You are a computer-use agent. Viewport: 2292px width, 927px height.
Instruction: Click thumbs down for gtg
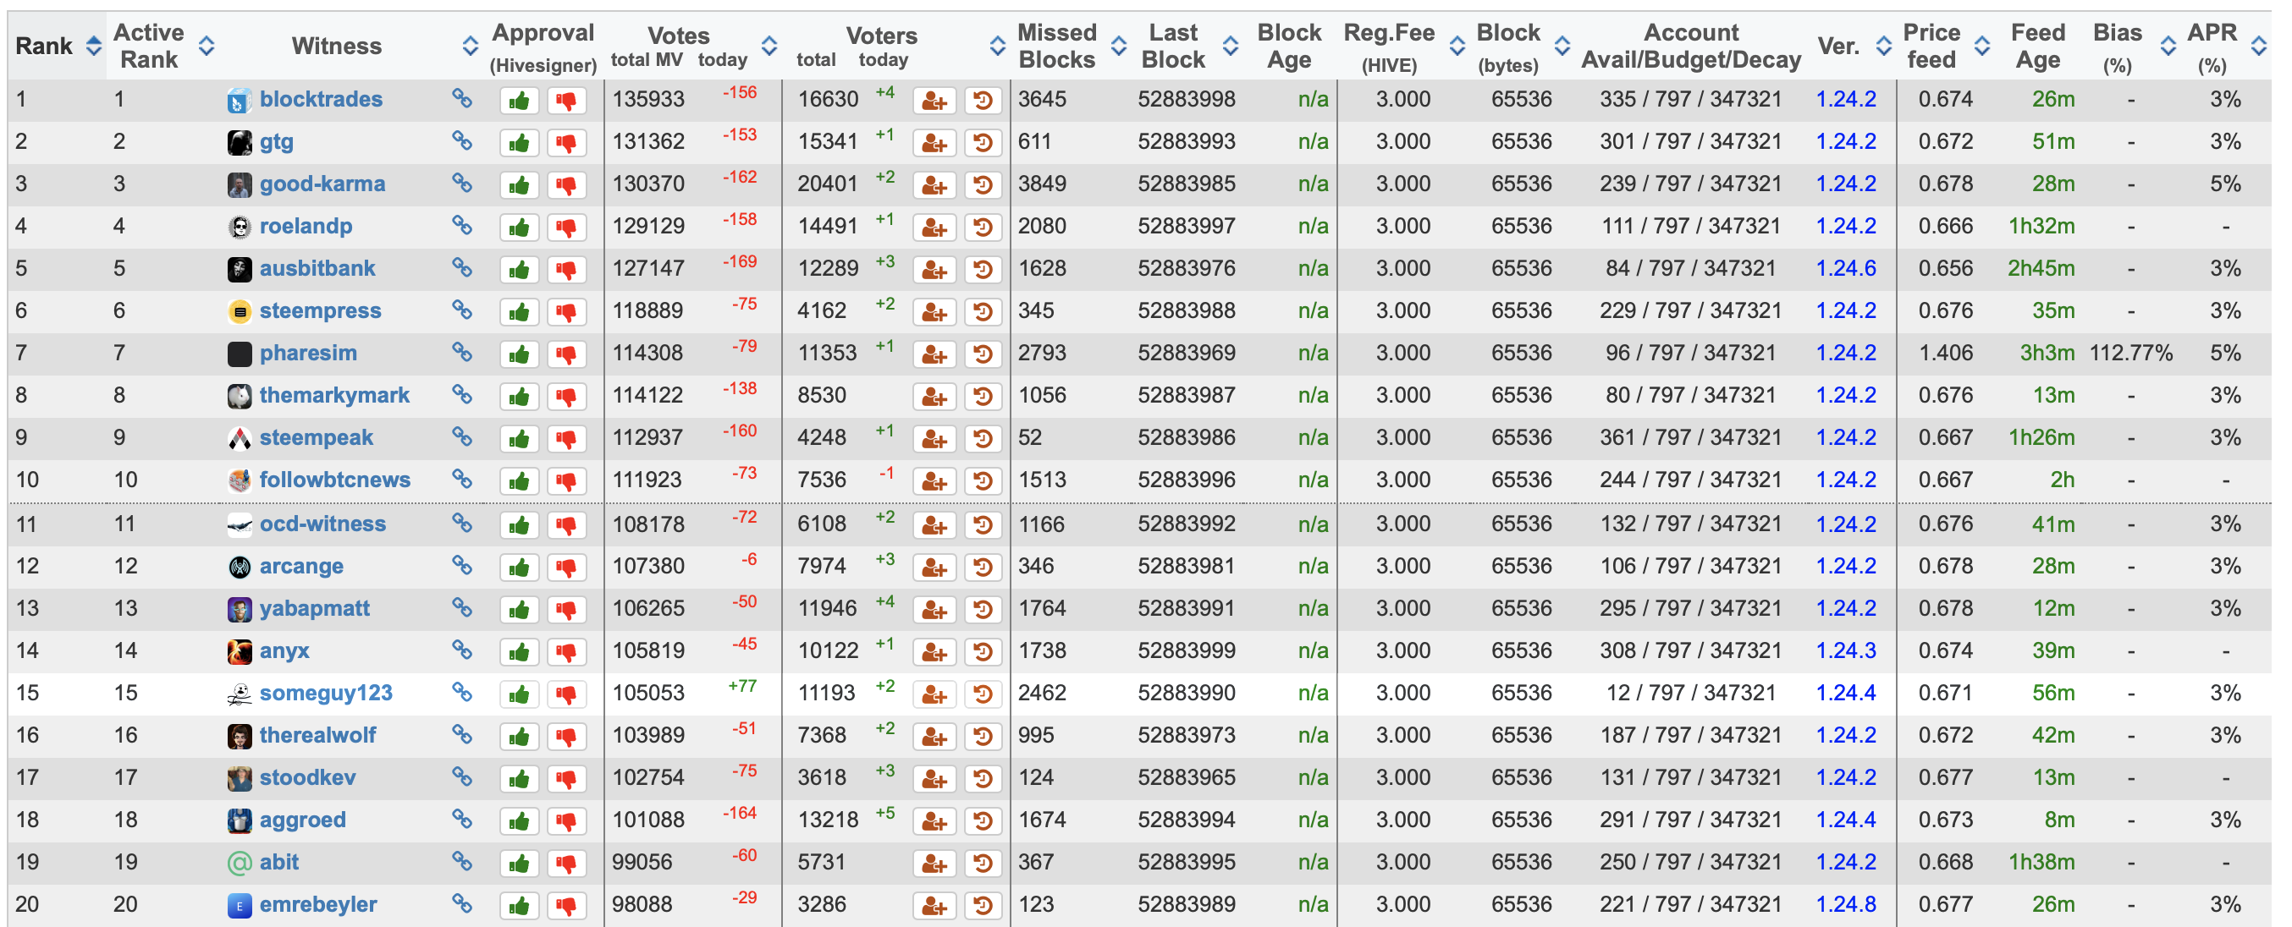point(566,143)
